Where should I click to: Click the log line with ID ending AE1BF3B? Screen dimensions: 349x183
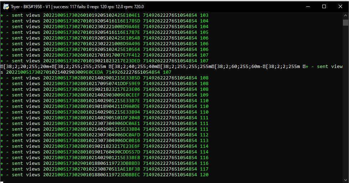[104, 169]
